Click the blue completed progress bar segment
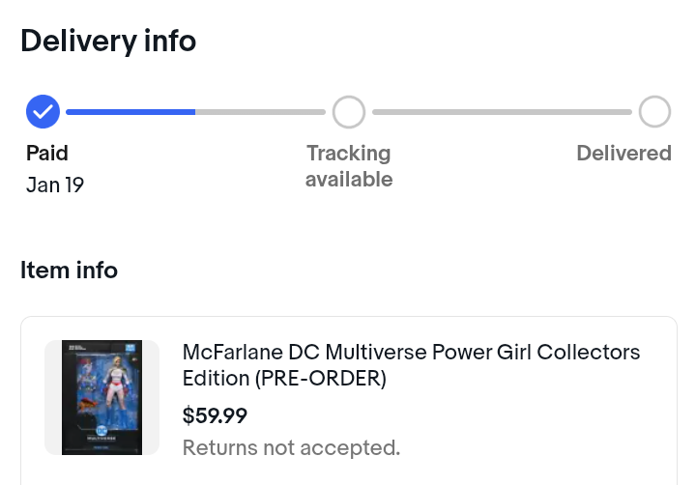This screenshot has height=485, width=696. 130,112
